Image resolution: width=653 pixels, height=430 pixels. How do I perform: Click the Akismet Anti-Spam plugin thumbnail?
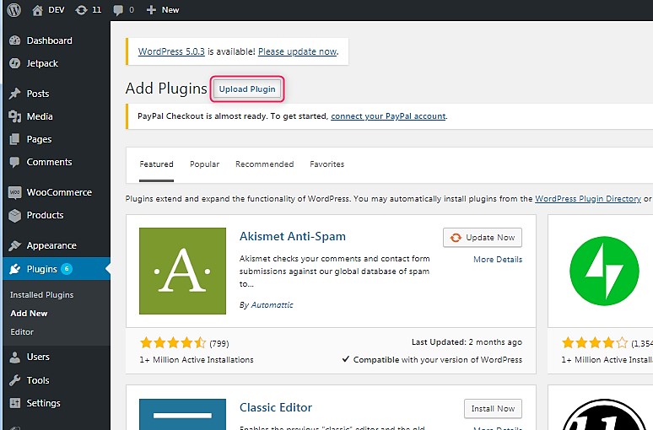182,271
